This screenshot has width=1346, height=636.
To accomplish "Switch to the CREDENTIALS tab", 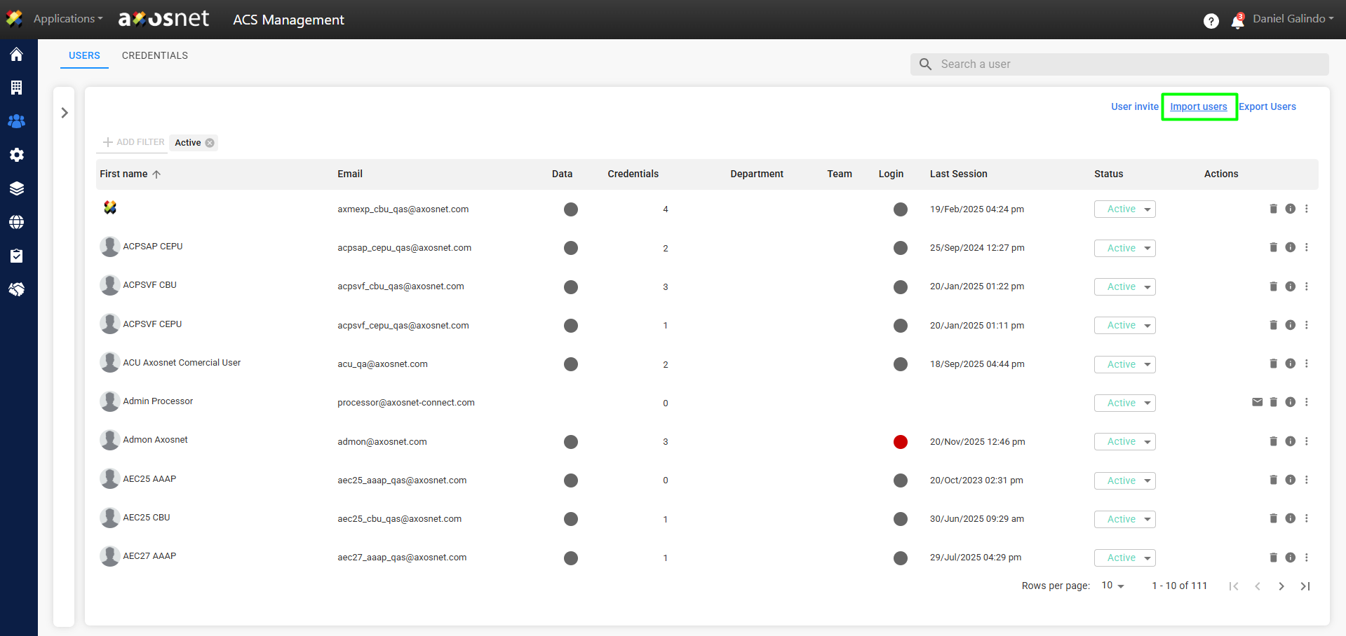I will point(155,55).
